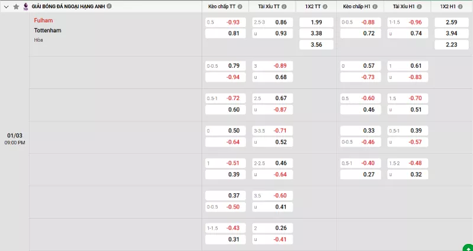Collapse the Giải Bóng Đá Ngoại Hạng Anh league

coord(7,6)
